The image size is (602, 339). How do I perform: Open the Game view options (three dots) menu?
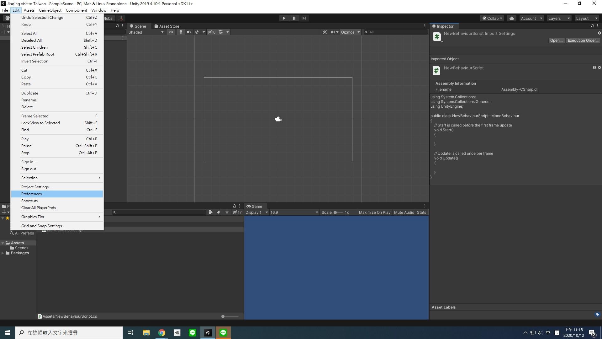[x=425, y=206]
